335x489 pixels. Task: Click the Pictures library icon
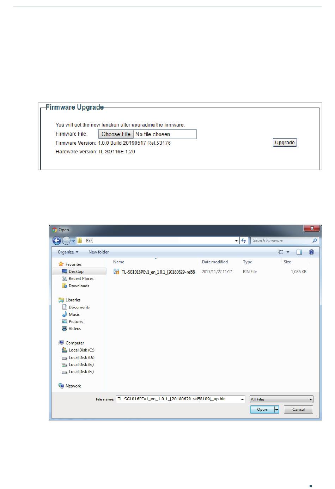coord(65,322)
